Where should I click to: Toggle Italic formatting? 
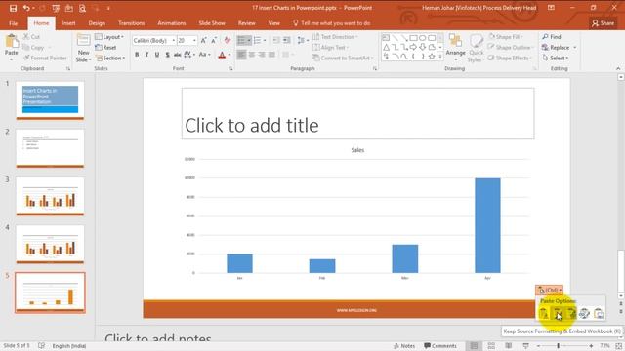(147, 55)
